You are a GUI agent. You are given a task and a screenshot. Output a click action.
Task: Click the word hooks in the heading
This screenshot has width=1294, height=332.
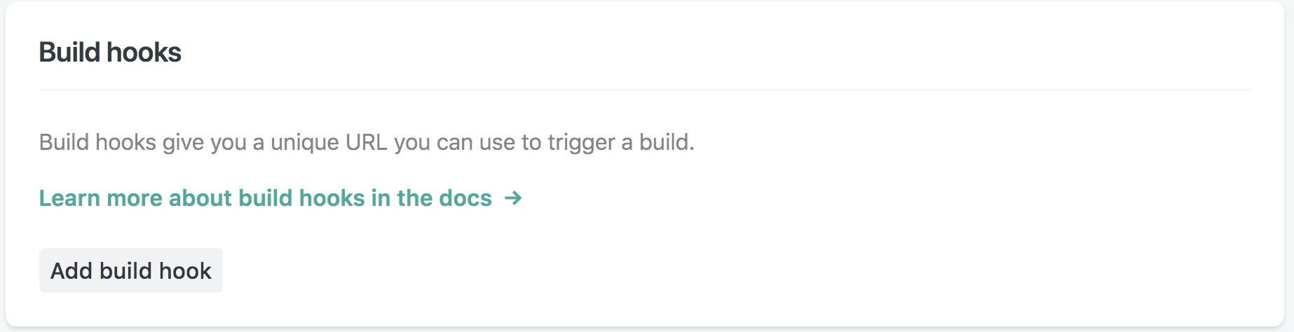[144, 53]
